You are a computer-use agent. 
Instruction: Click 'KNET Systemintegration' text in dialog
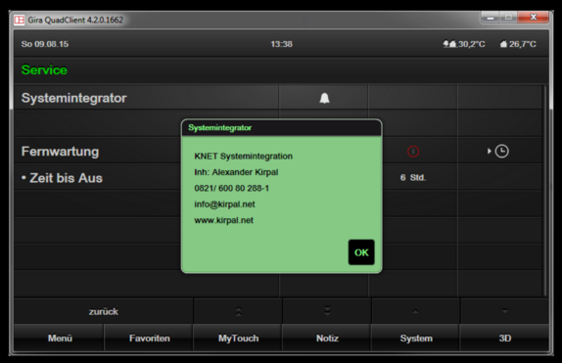point(244,156)
